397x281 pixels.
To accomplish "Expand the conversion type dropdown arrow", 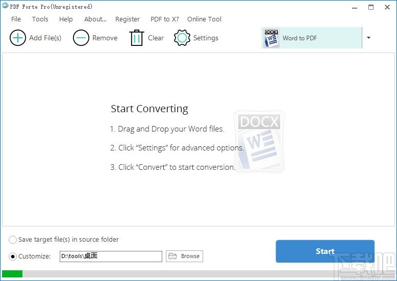I will pos(368,38).
